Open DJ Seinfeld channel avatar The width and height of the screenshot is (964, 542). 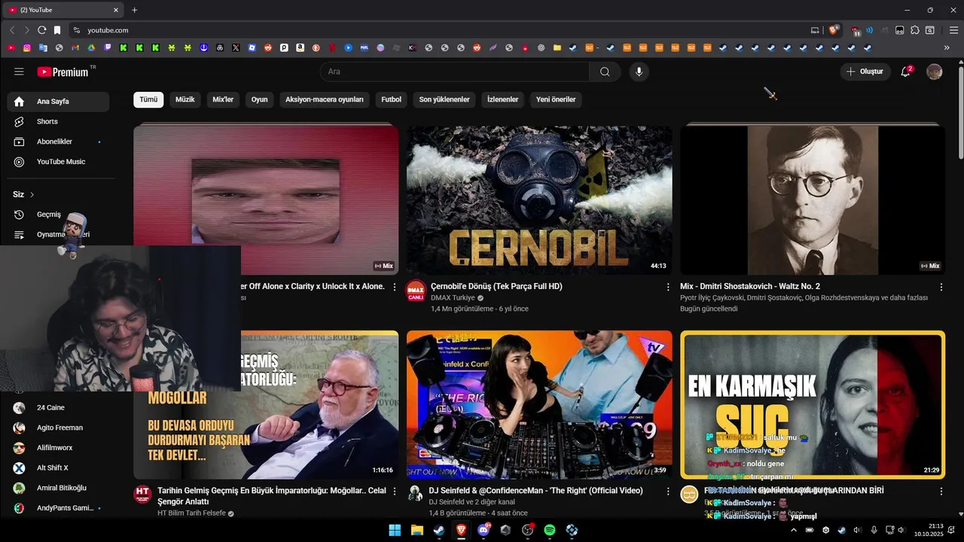click(416, 493)
